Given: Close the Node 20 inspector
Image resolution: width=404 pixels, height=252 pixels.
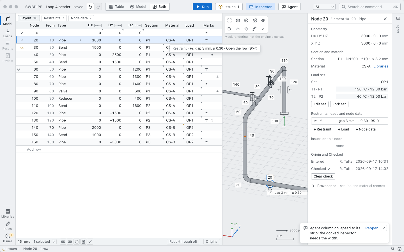Looking at the screenshot, I should coord(385,19).
